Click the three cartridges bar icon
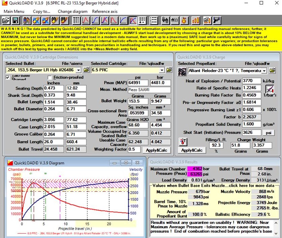Viewport: 282px width, 238px height. (196, 20)
